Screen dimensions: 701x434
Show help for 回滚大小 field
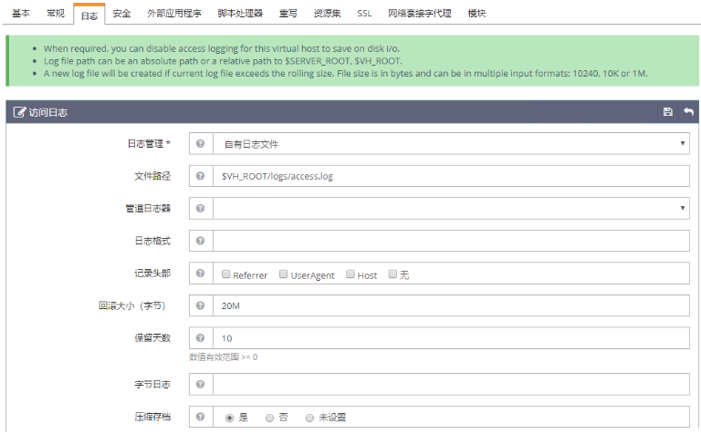coord(200,305)
